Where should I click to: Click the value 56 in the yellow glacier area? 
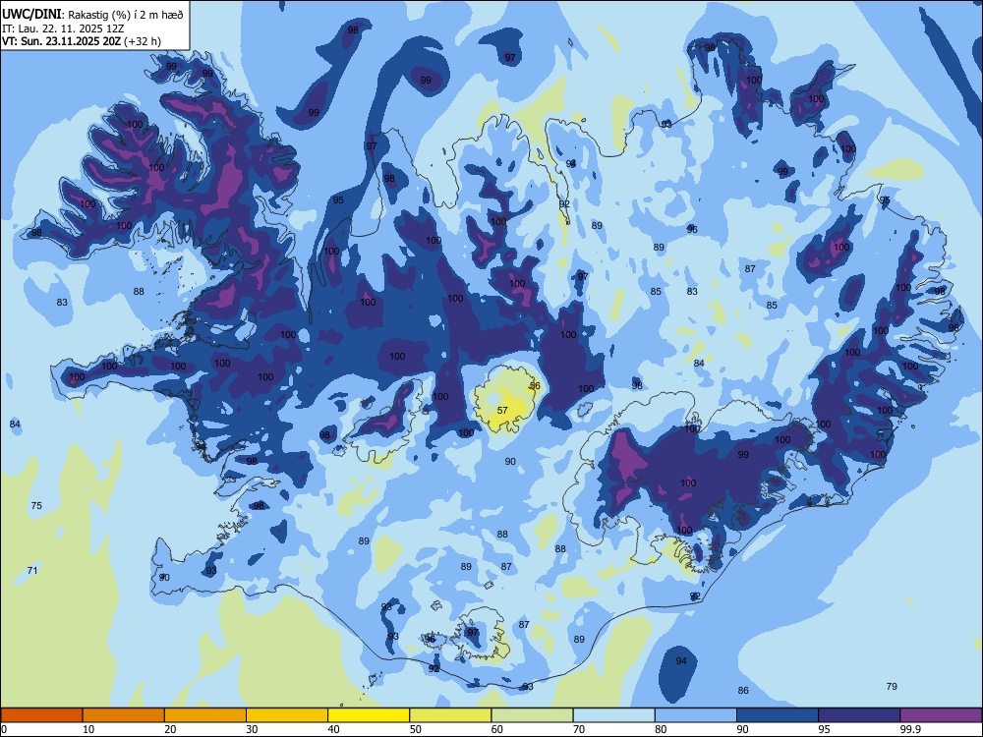point(535,386)
